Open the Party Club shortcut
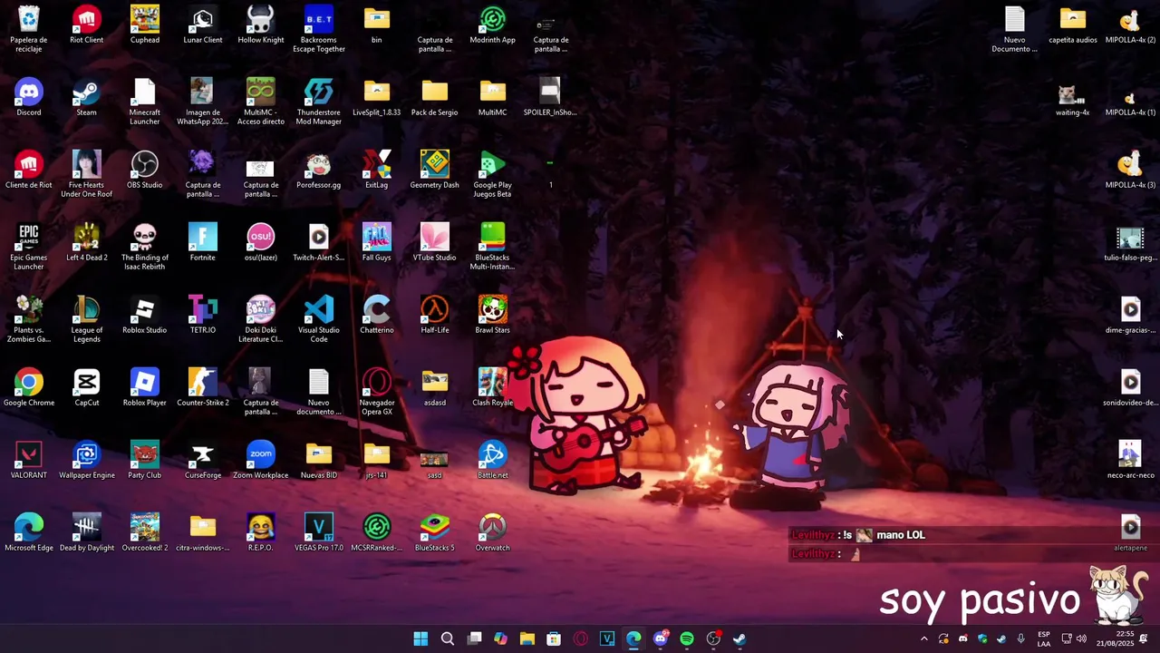This screenshot has height=653, width=1160. 145,461
